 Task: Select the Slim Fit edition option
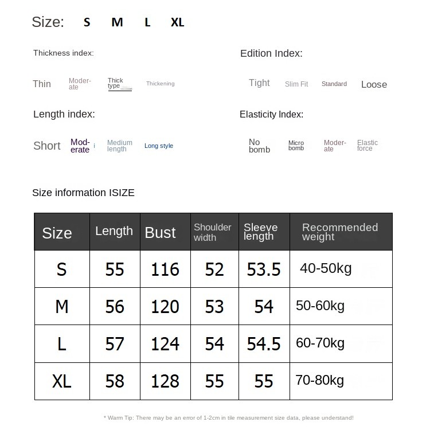296,84
